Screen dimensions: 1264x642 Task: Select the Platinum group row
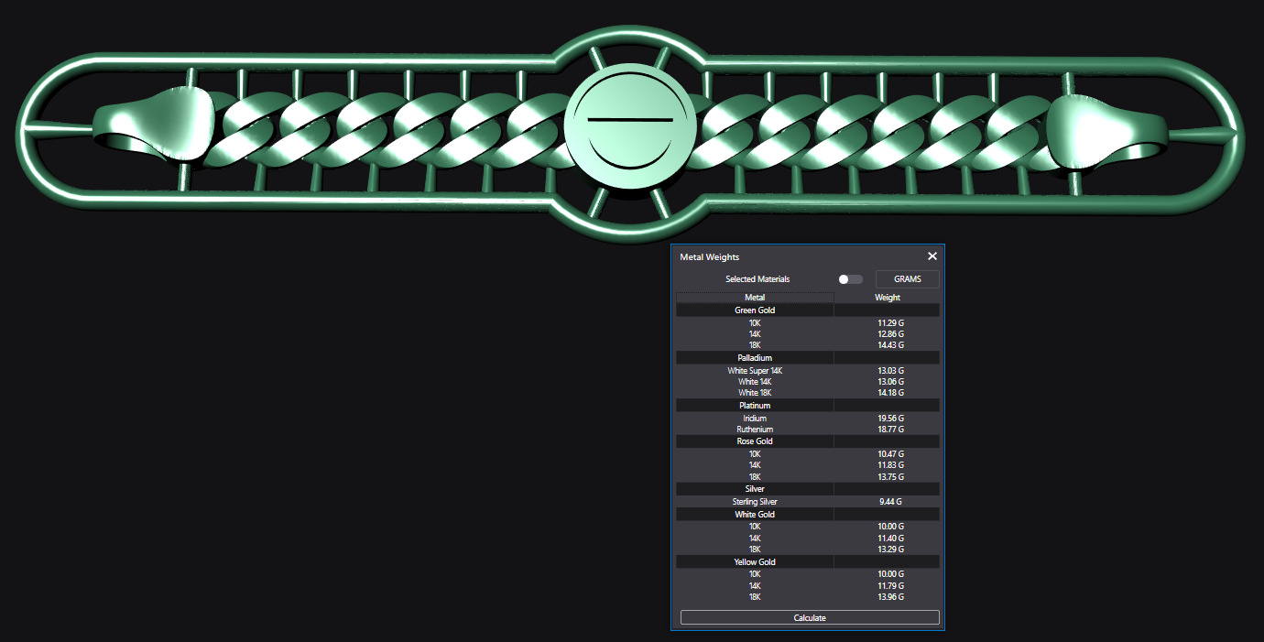[808, 405]
